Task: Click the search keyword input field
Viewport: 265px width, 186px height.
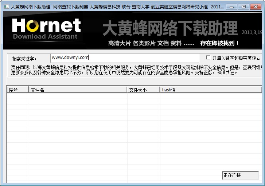Action: [125, 58]
